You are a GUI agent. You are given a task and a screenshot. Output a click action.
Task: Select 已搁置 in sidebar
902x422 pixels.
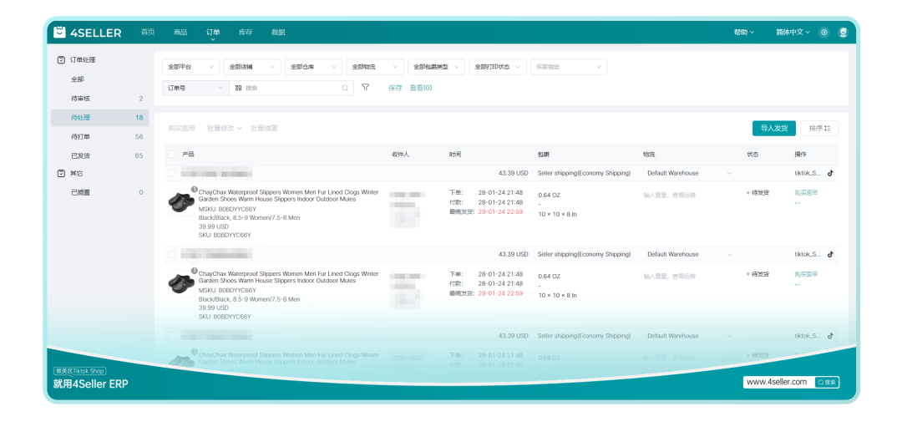(x=100, y=192)
